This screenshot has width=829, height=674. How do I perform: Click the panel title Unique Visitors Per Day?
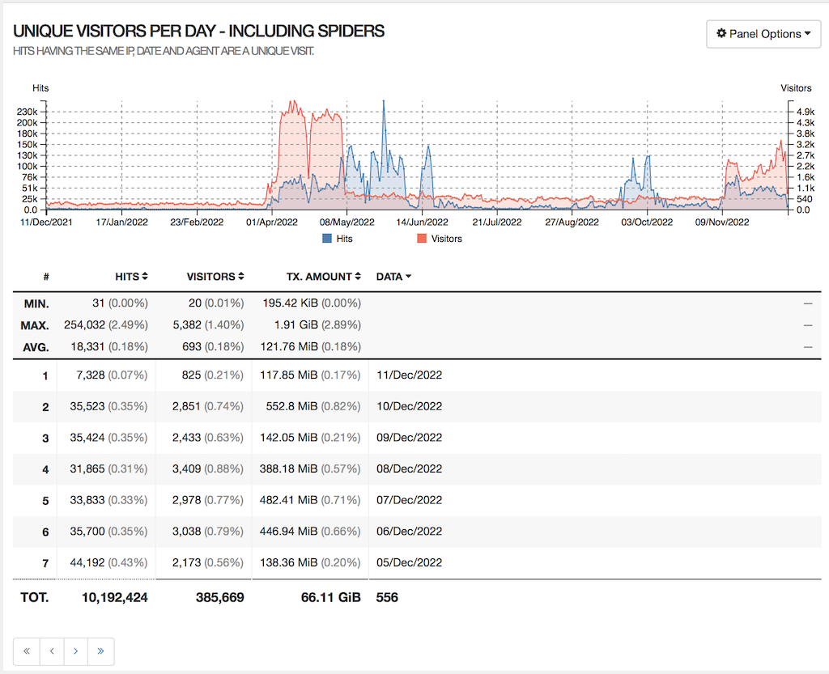click(x=198, y=32)
